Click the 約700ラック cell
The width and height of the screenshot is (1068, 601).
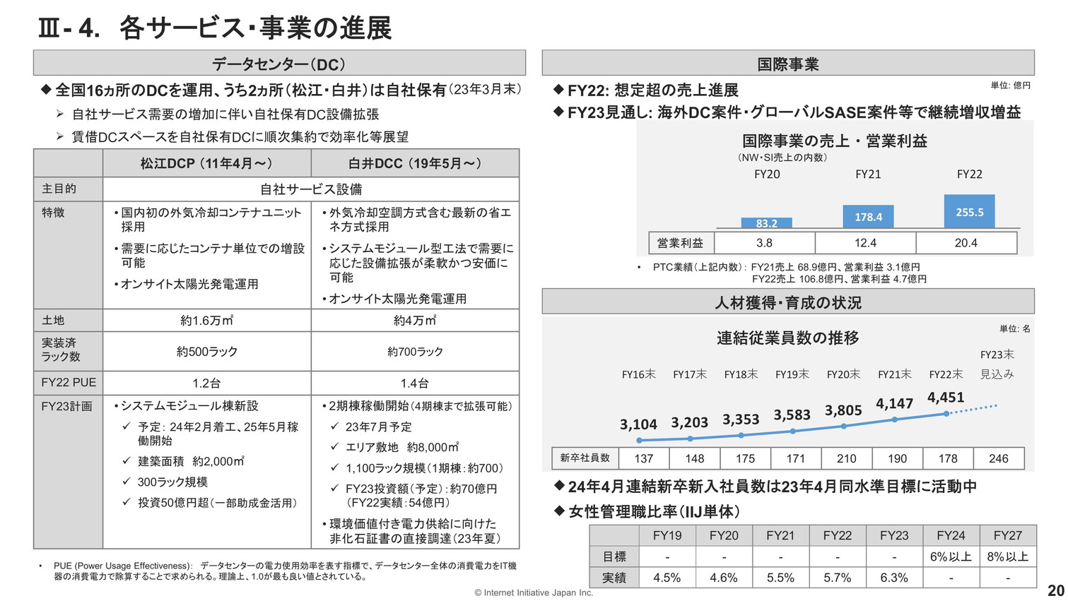(415, 351)
